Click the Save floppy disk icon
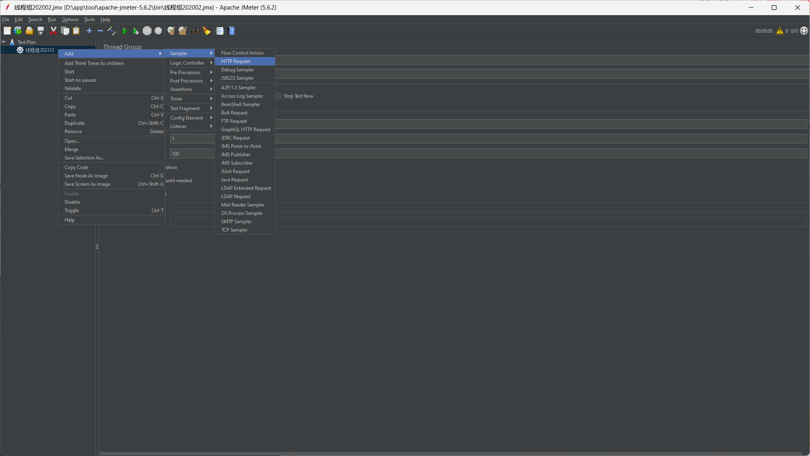The height and width of the screenshot is (456, 810). click(x=40, y=31)
